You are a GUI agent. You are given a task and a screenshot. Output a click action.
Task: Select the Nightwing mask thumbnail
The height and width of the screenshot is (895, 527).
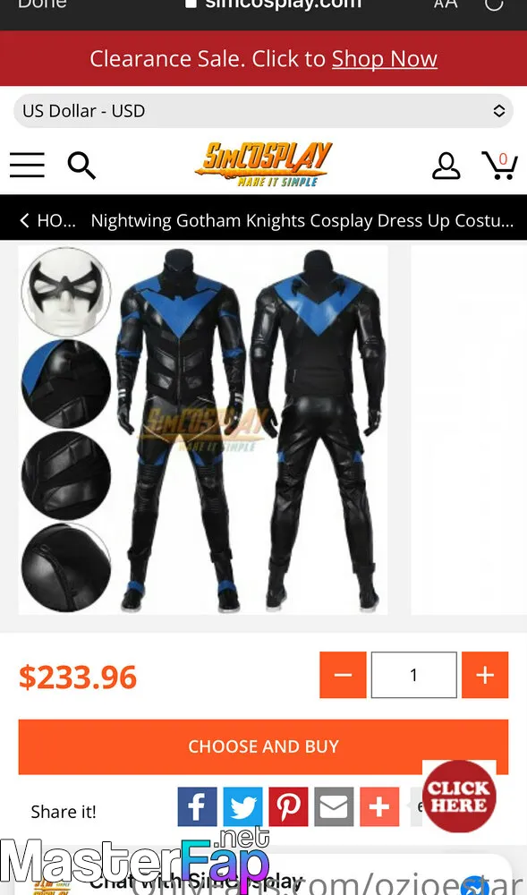66,292
